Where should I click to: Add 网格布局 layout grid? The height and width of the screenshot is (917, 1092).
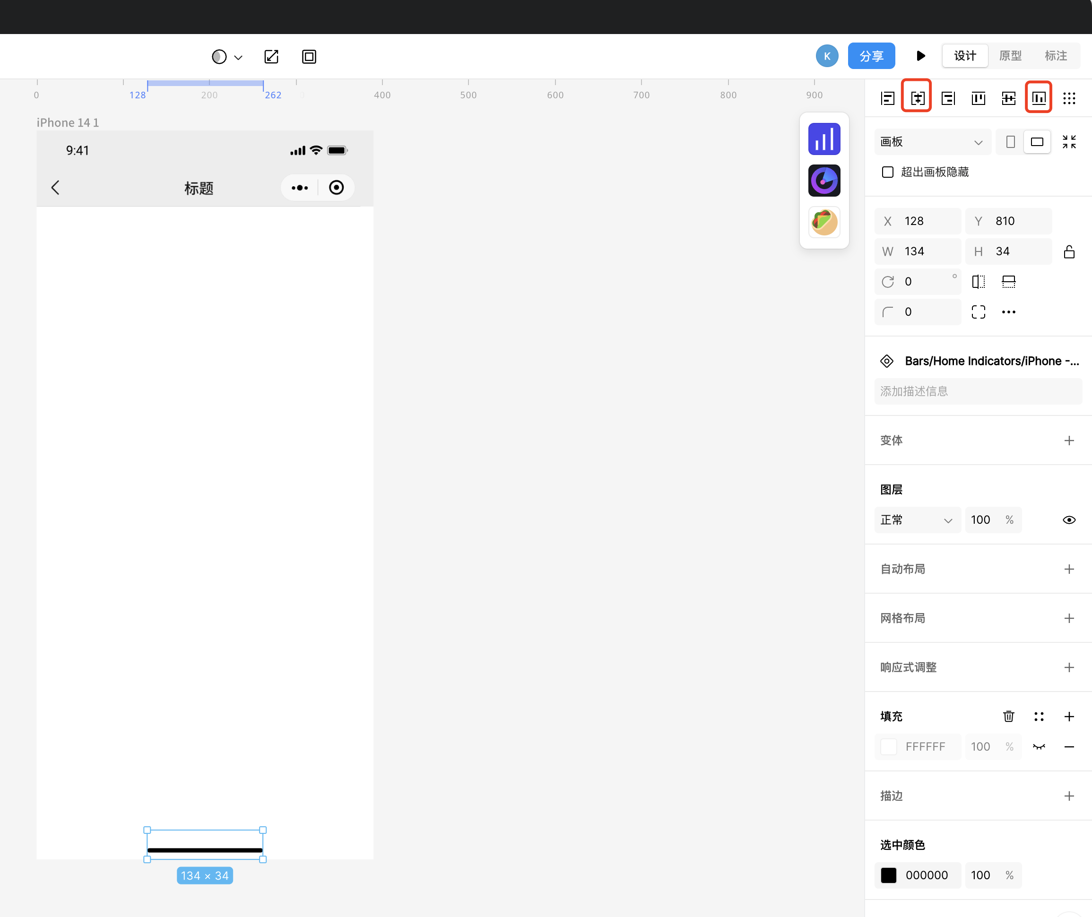point(1068,619)
